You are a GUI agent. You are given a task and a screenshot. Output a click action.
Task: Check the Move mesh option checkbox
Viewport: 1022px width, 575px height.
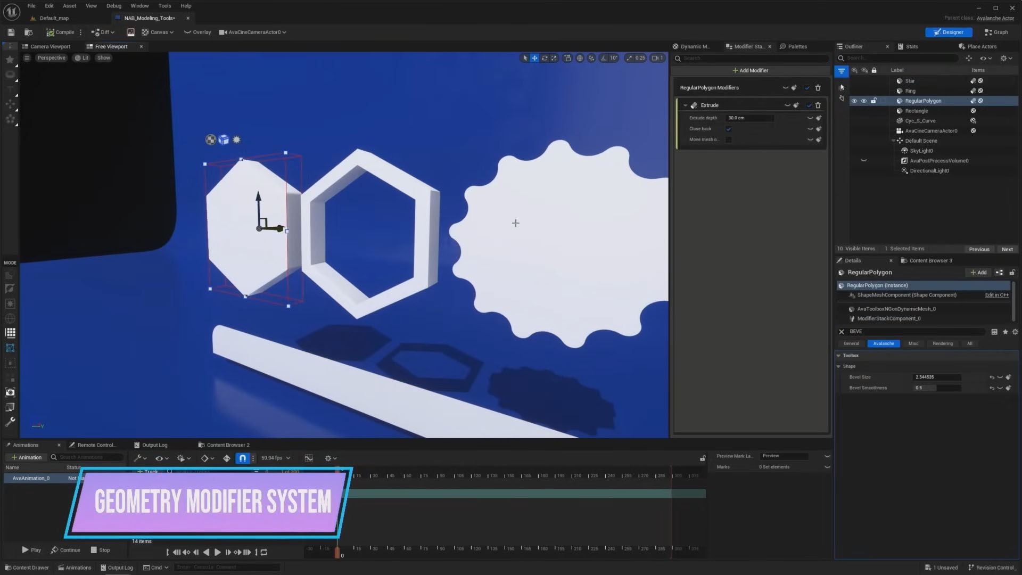[x=729, y=139]
